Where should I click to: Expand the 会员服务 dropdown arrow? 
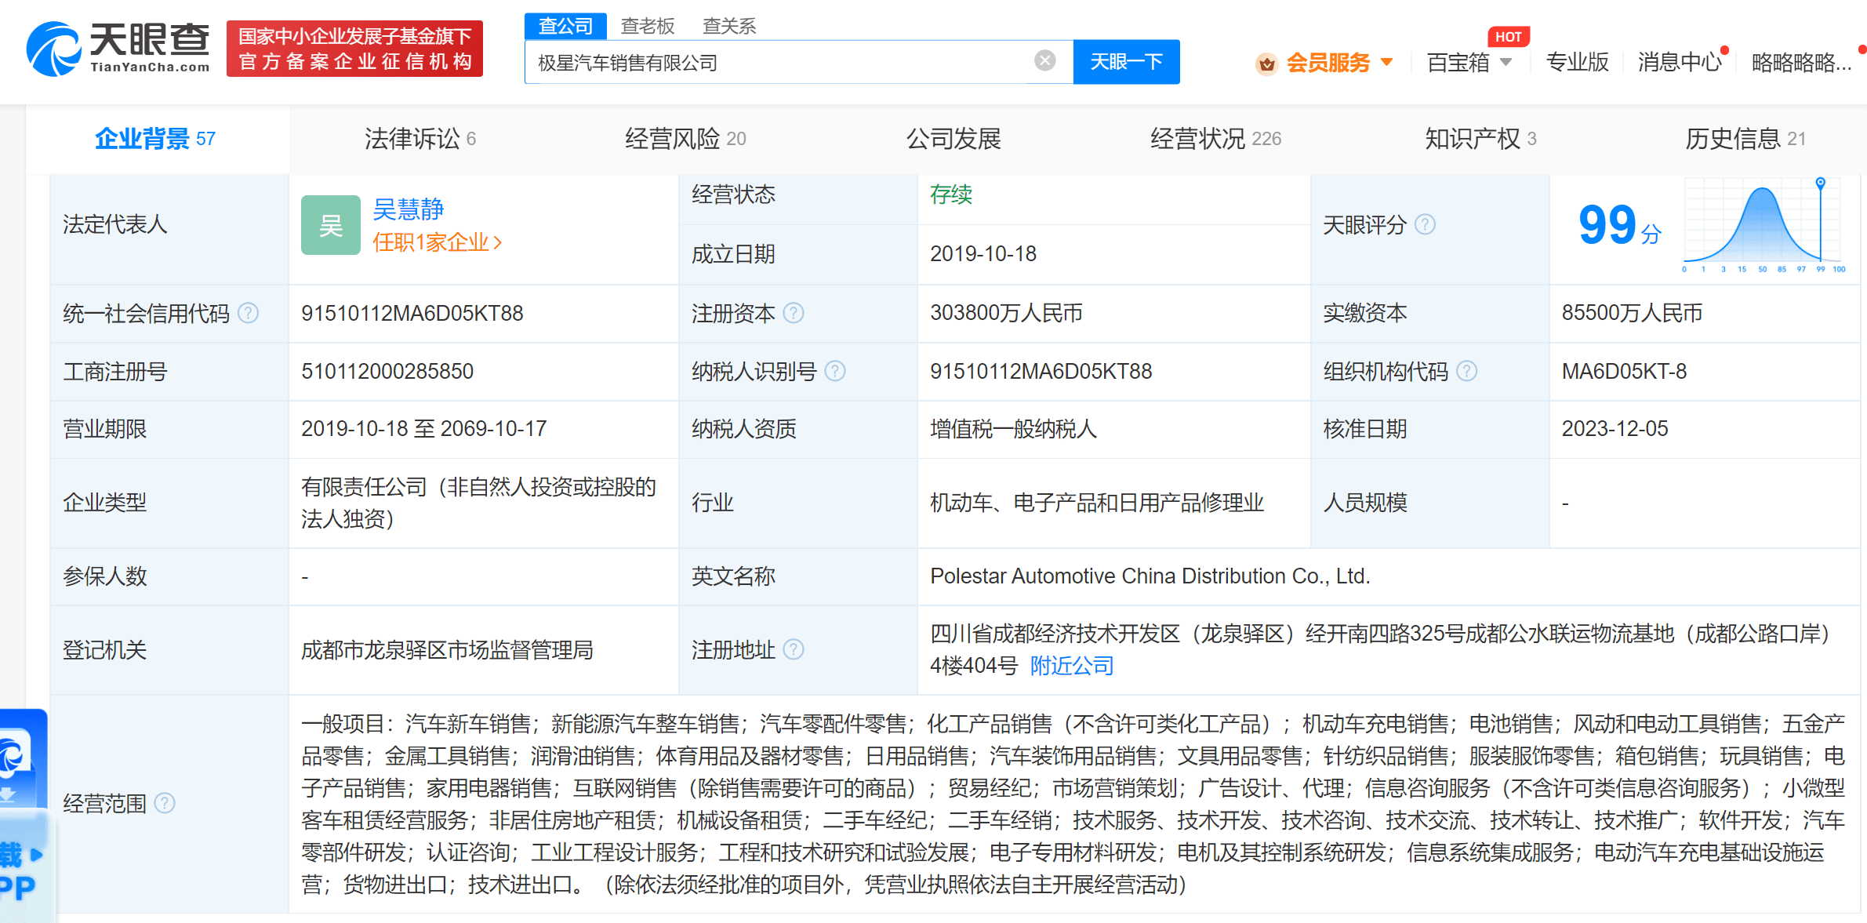point(1386,62)
